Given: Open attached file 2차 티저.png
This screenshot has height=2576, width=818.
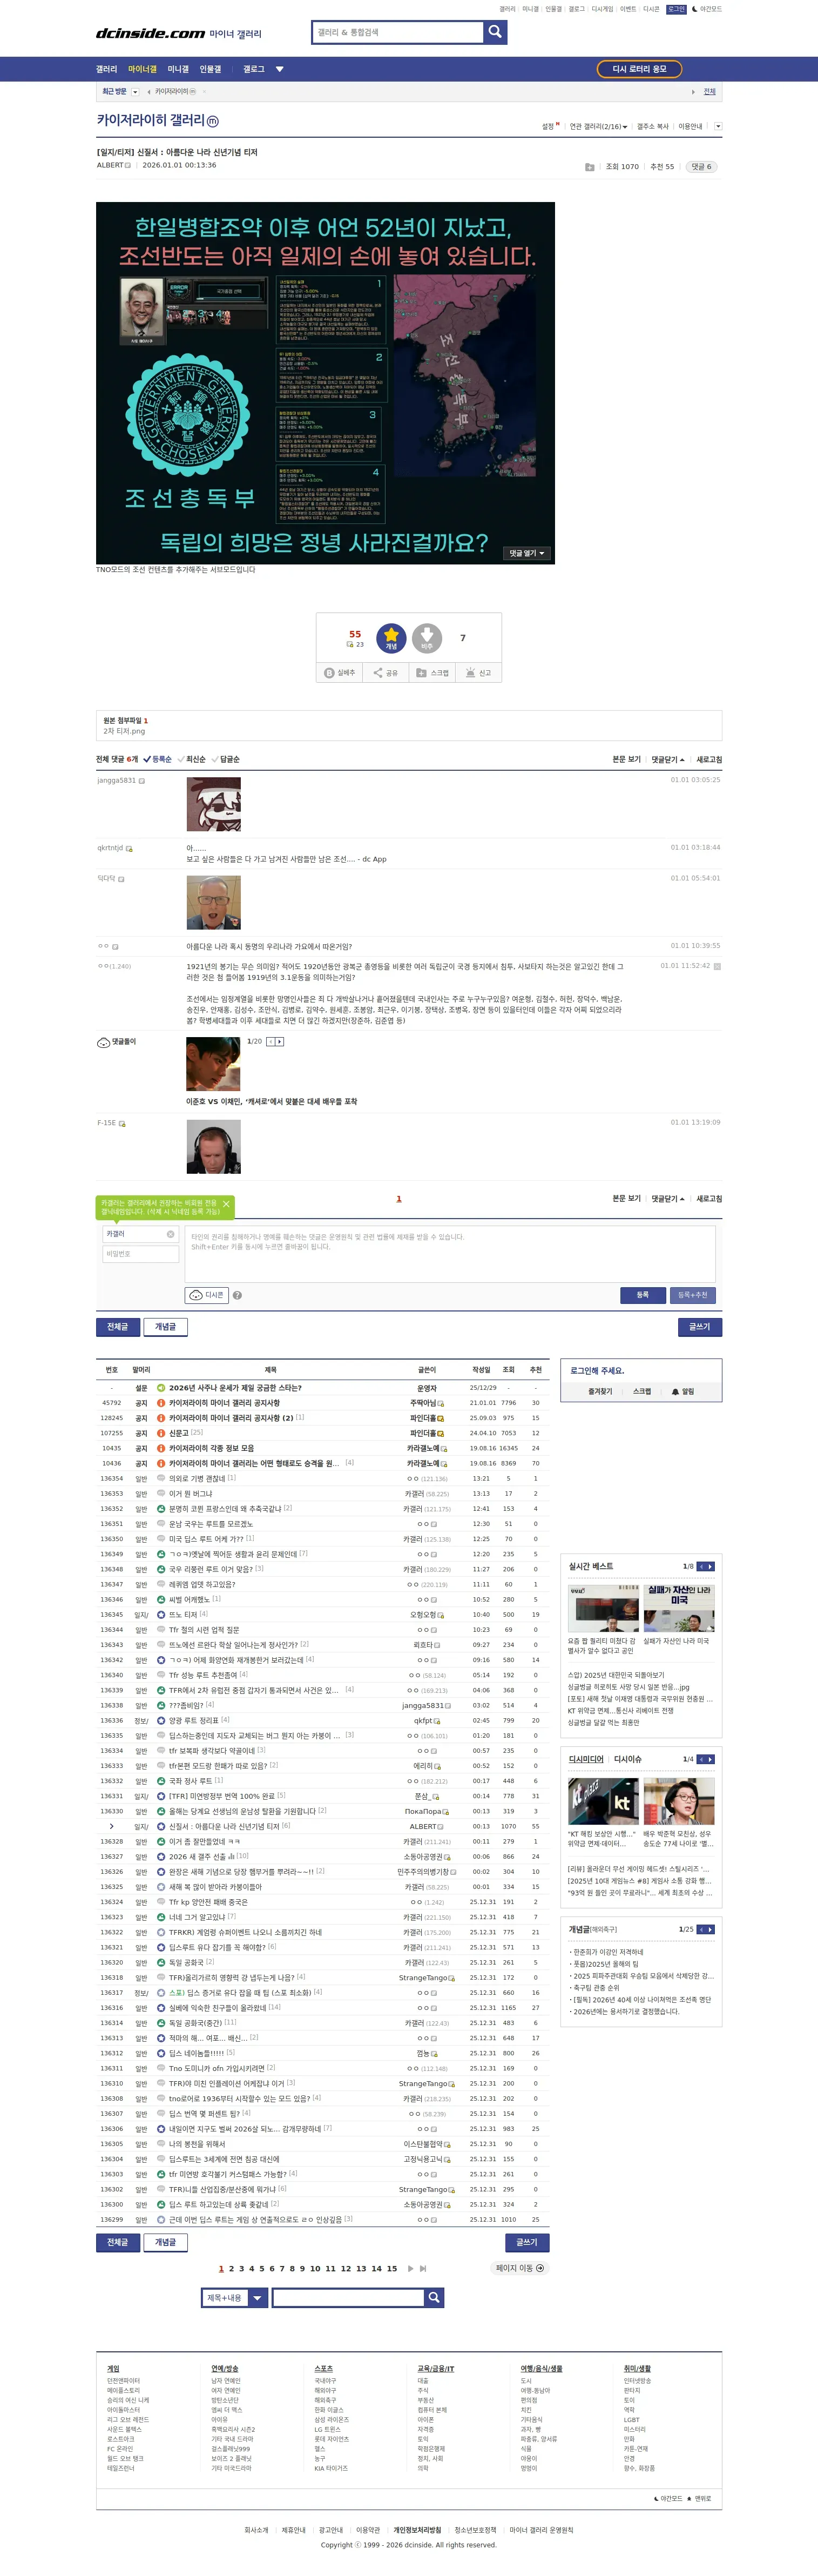Looking at the screenshot, I should [x=124, y=731].
